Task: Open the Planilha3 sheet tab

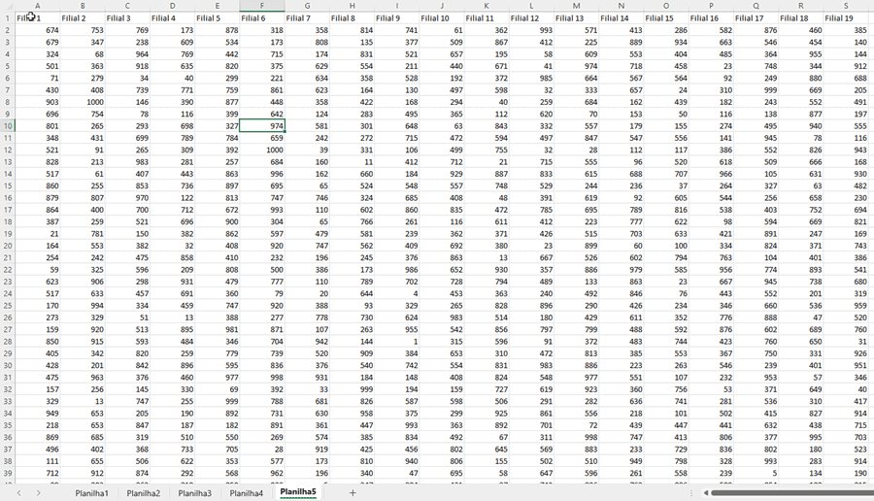Action: click(194, 492)
